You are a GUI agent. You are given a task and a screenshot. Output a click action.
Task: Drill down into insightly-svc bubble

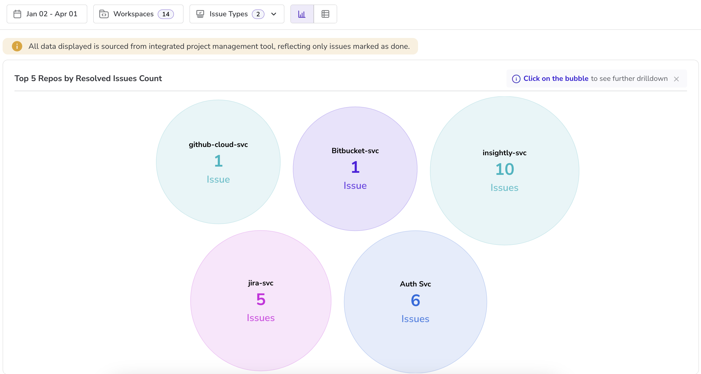[x=504, y=171]
